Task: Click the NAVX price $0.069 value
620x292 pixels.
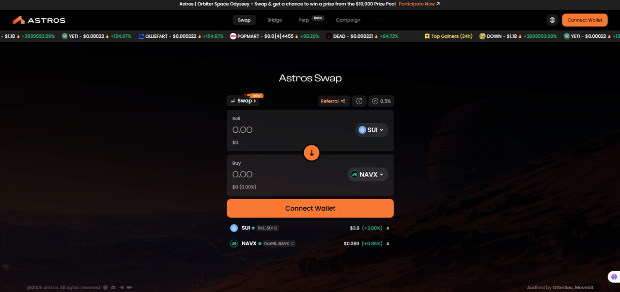Action: pos(352,244)
